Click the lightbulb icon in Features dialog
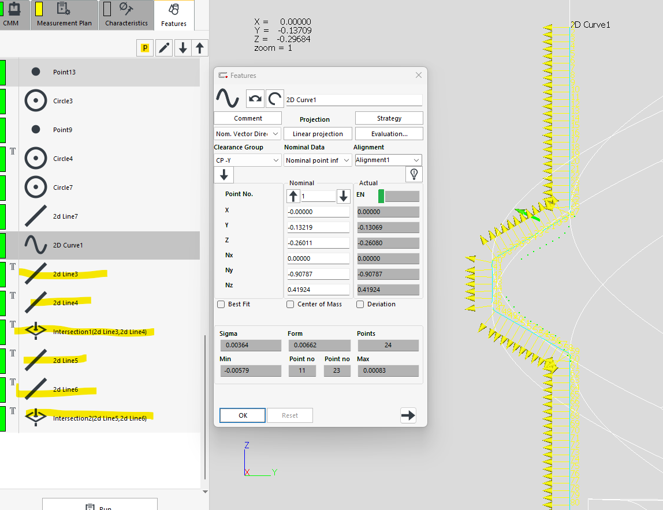 [x=414, y=174]
